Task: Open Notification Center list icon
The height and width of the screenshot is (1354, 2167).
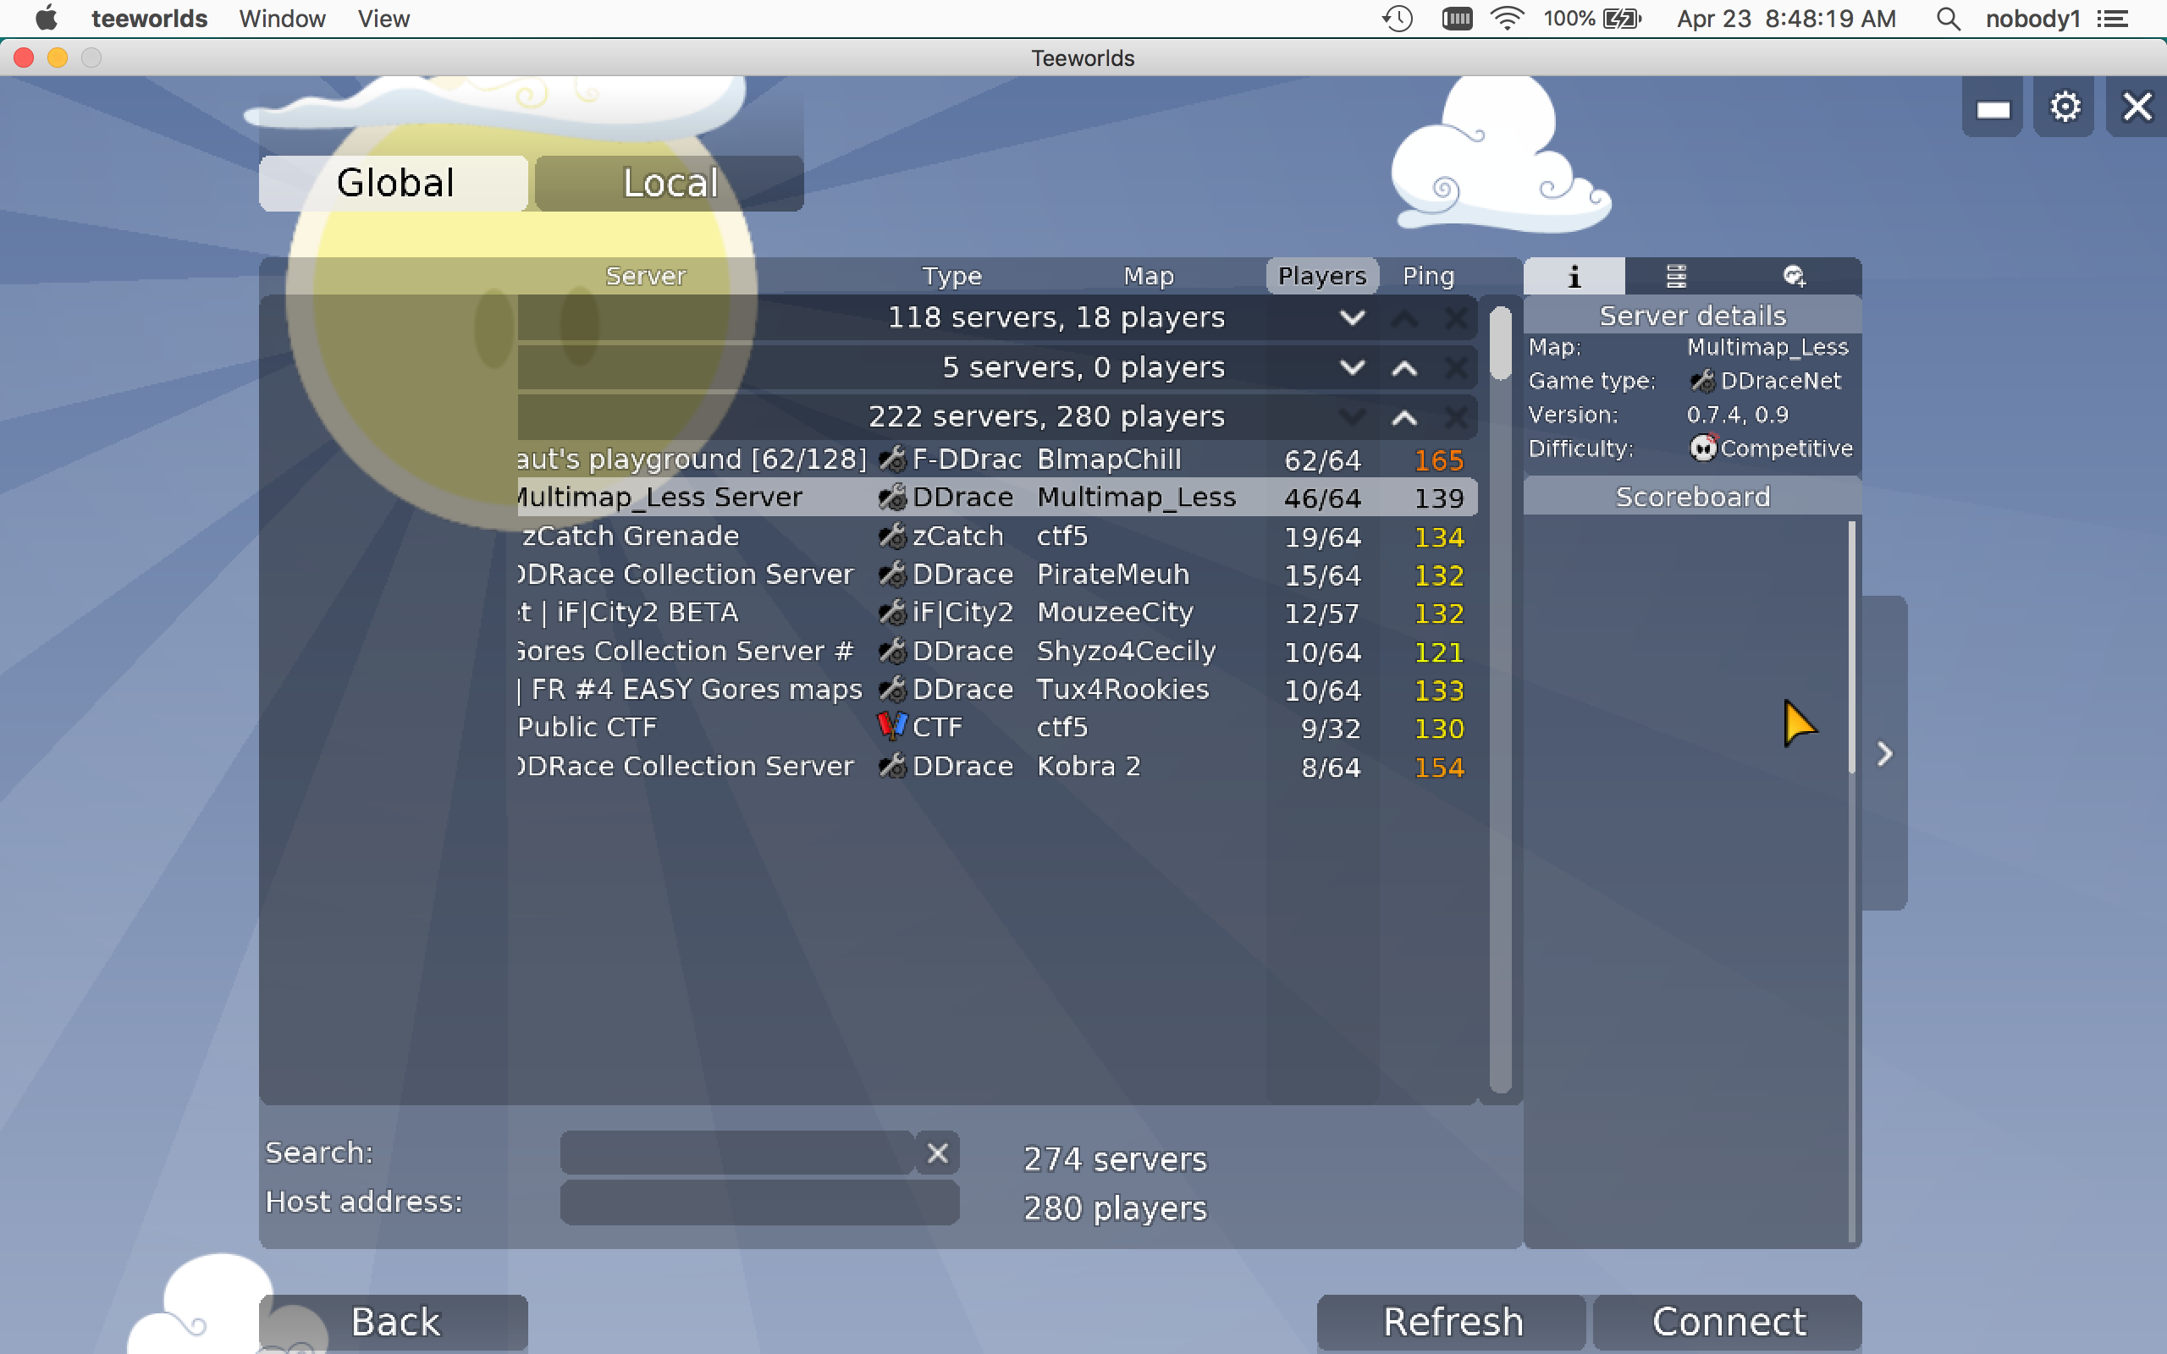Action: pyautogui.click(x=2112, y=19)
